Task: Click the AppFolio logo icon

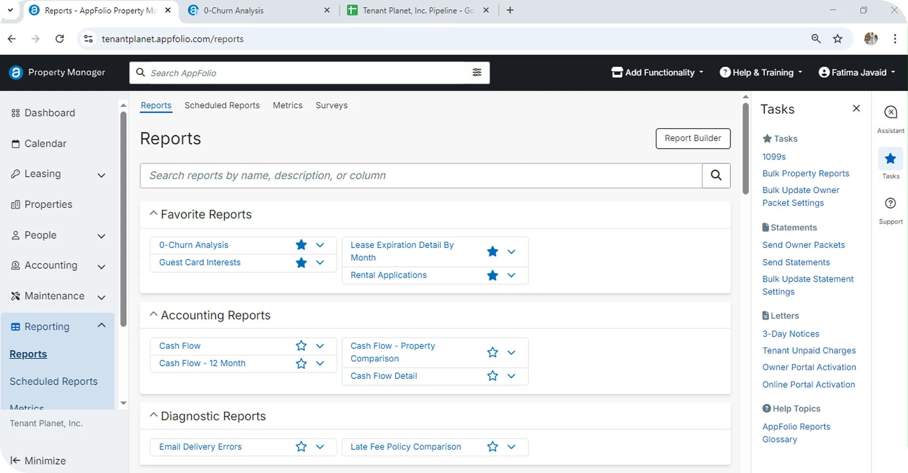Action: (x=16, y=72)
